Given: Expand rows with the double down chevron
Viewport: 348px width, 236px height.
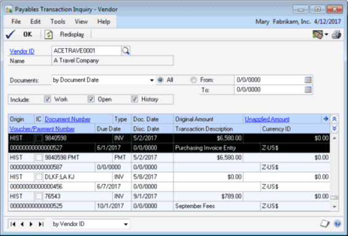Looking at the screenshot, I should (x=334, y=128).
